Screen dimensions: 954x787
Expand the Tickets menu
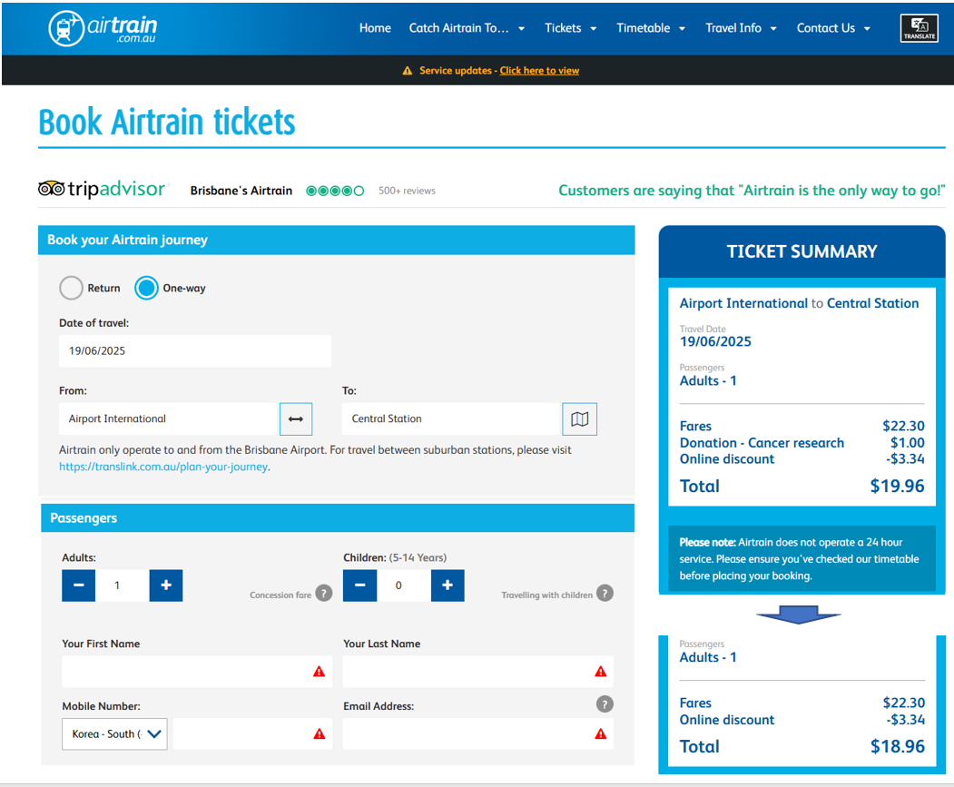click(x=571, y=28)
